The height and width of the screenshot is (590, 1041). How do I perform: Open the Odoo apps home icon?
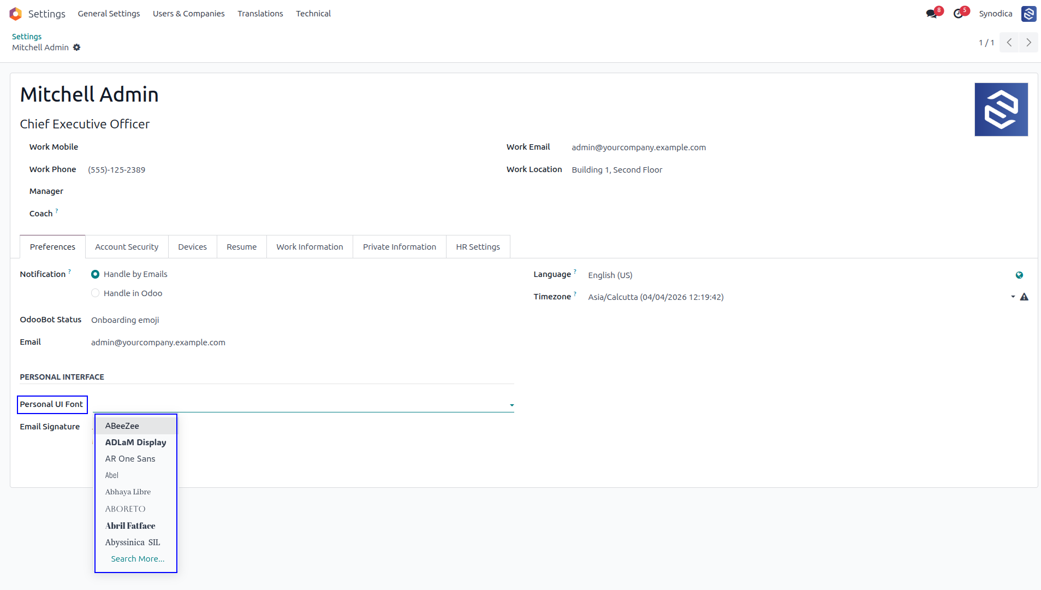point(15,14)
